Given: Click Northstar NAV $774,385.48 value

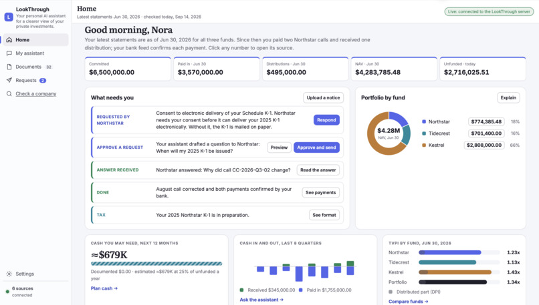Looking at the screenshot, I should 486,121.
